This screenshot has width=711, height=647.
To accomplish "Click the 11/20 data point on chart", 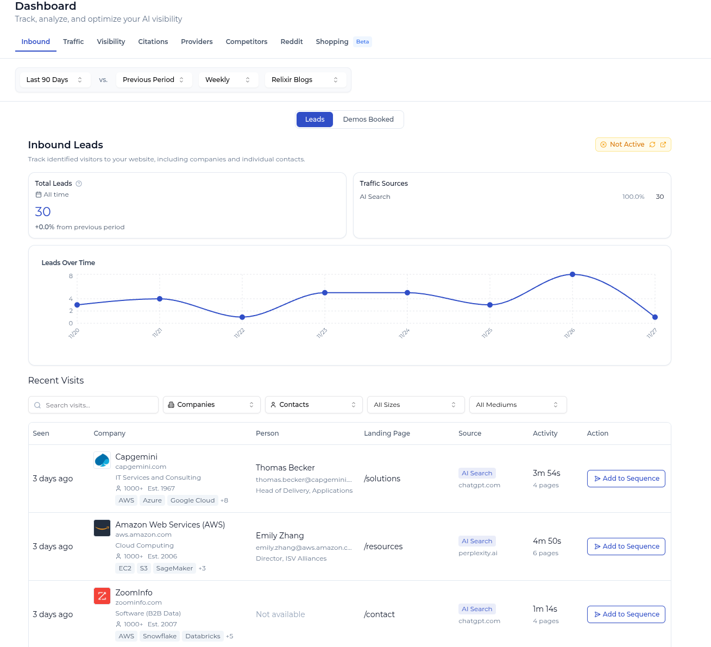I will tap(77, 305).
